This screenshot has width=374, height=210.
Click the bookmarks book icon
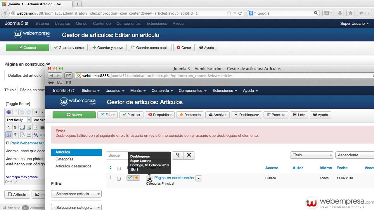pyautogui.click(x=60, y=83)
